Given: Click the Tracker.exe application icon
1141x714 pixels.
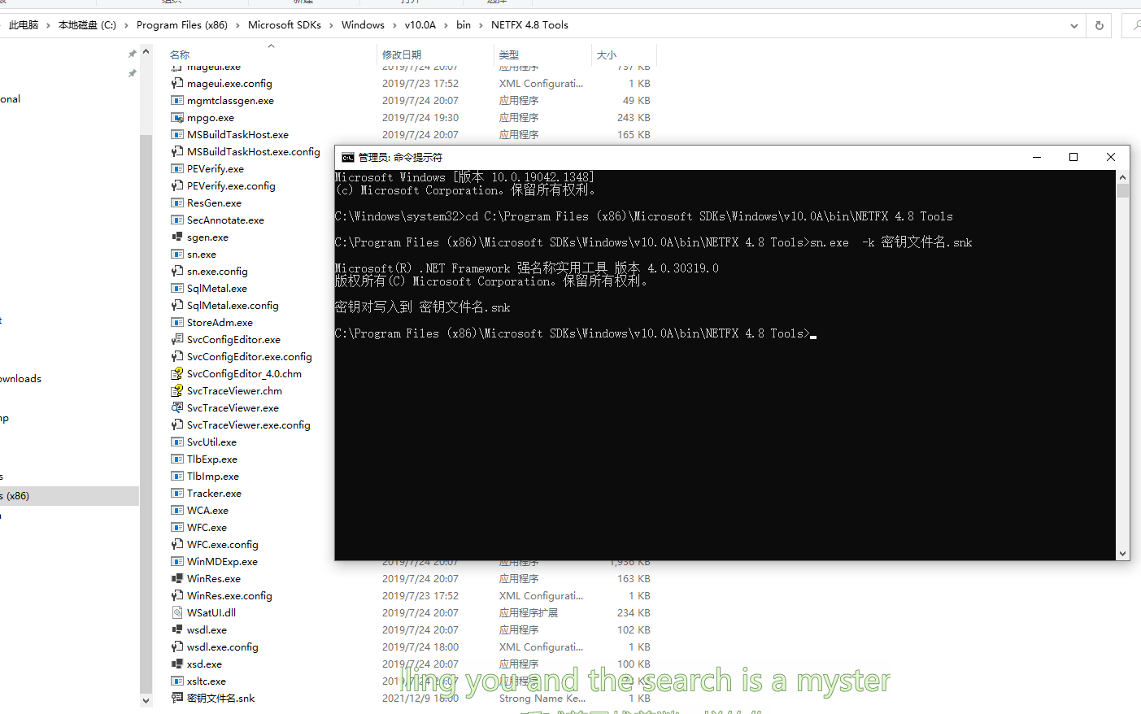Looking at the screenshot, I should point(176,493).
